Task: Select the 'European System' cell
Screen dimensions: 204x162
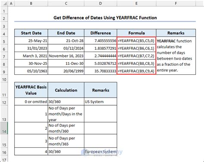Action: pyautogui.click(x=101, y=152)
